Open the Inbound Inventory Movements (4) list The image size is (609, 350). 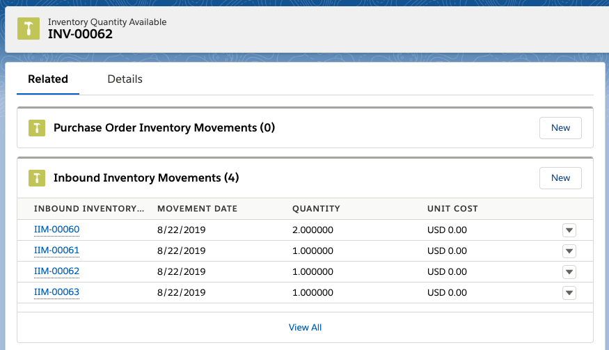146,177
